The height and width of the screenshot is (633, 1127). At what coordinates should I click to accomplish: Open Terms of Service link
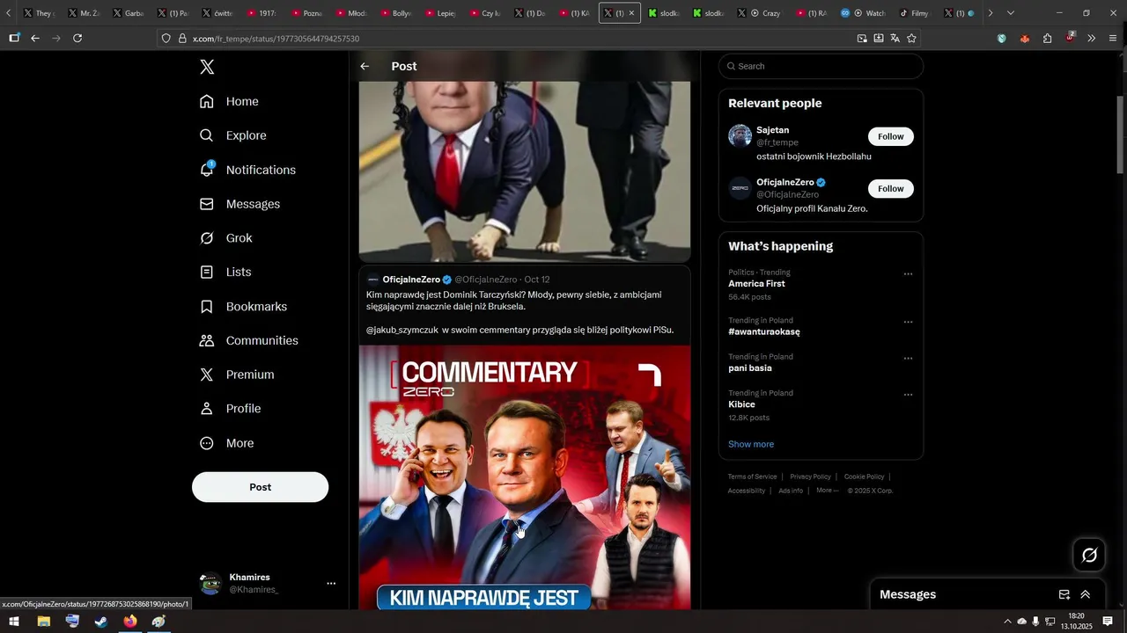click(x=752, y=477)
